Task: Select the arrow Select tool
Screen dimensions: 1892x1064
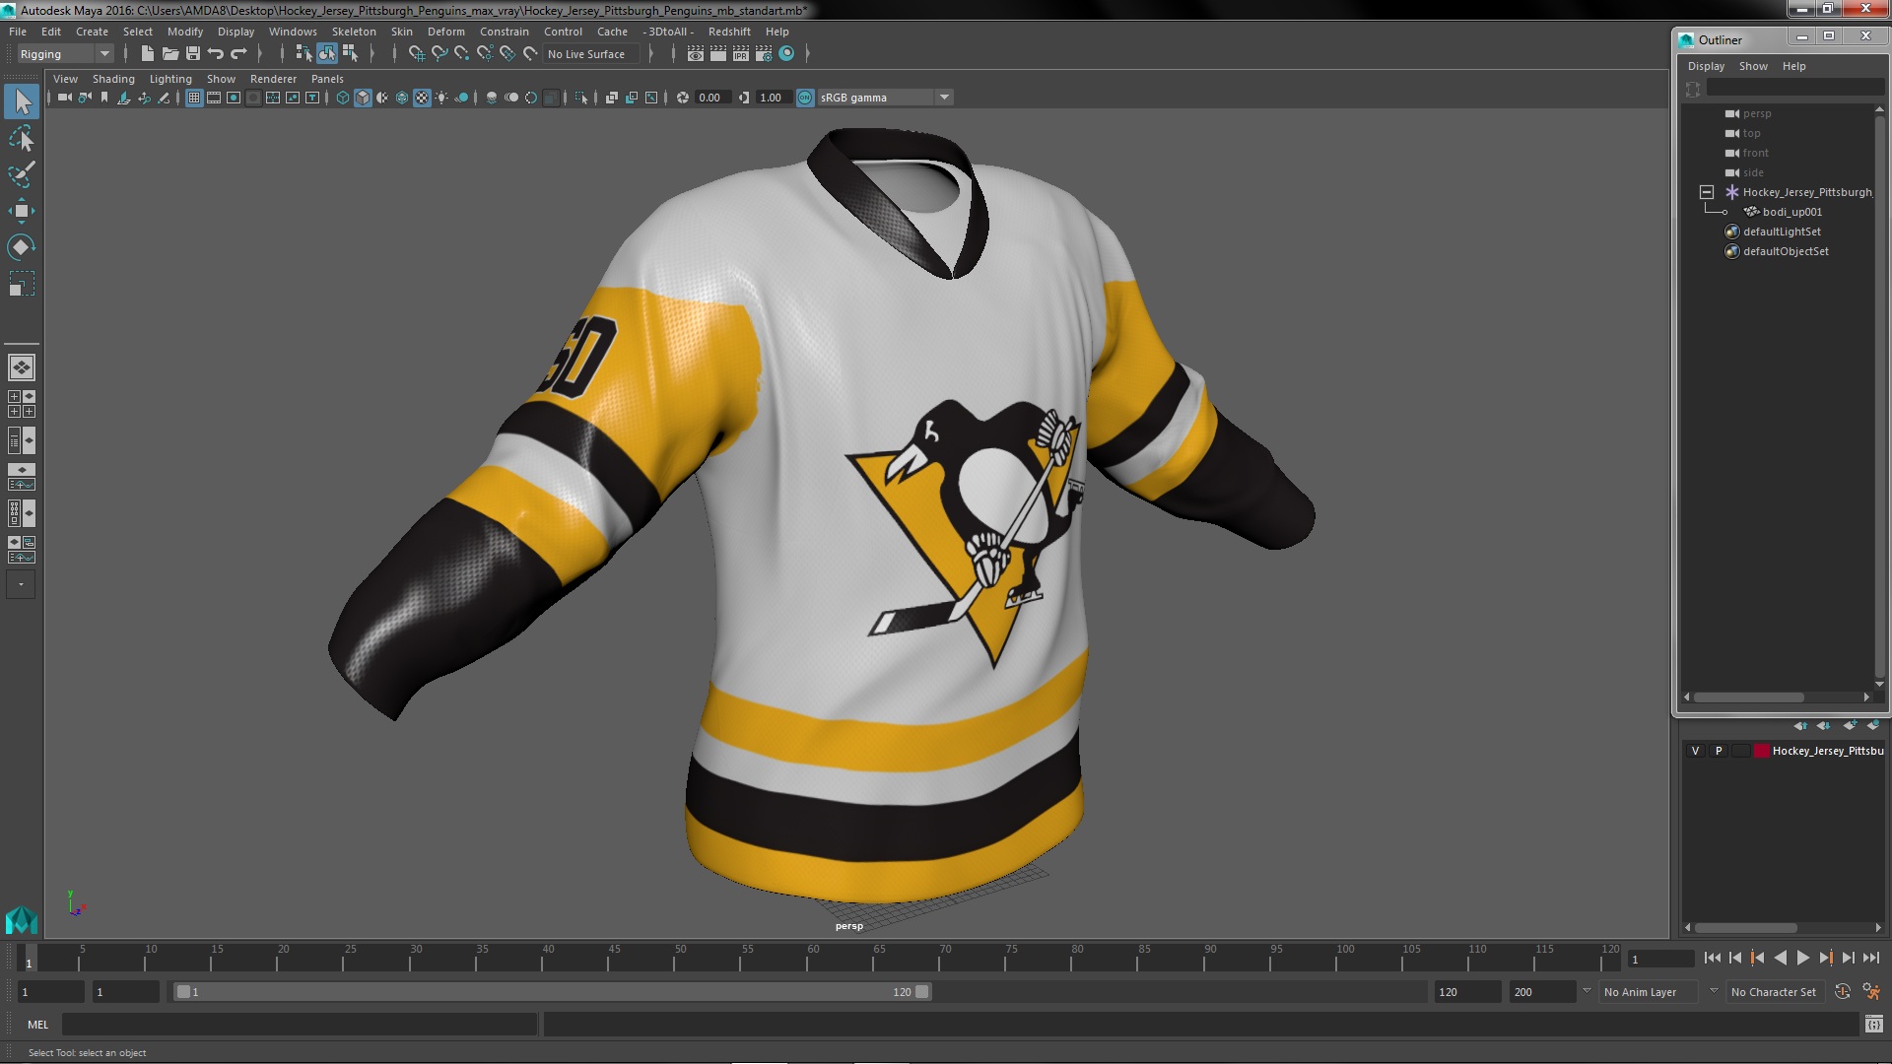Action: tap(22, 101)
